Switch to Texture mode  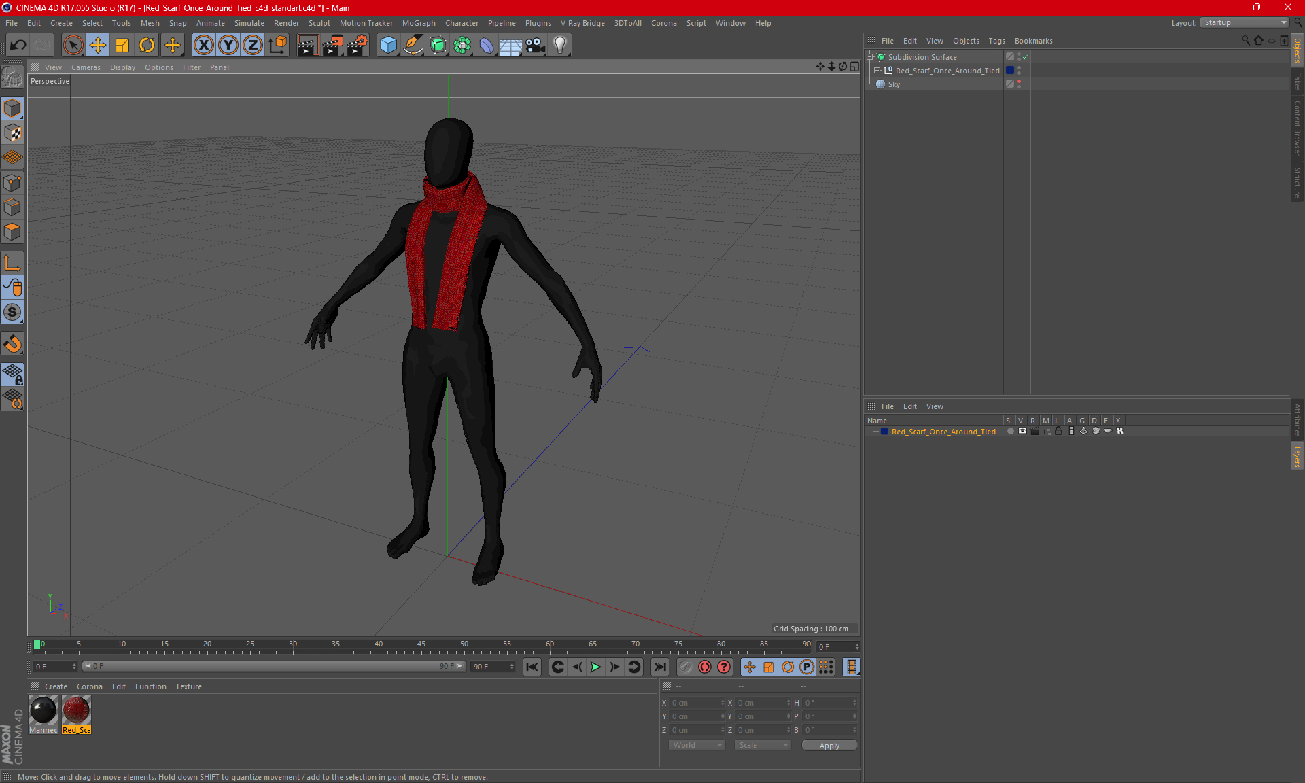click(x=12, y=133)
